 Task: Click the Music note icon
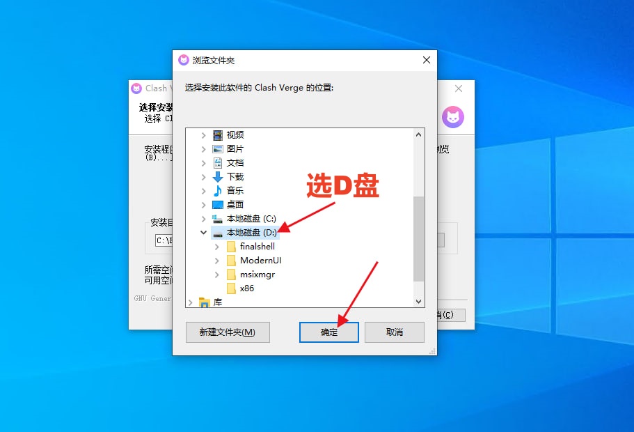(218, 191)
